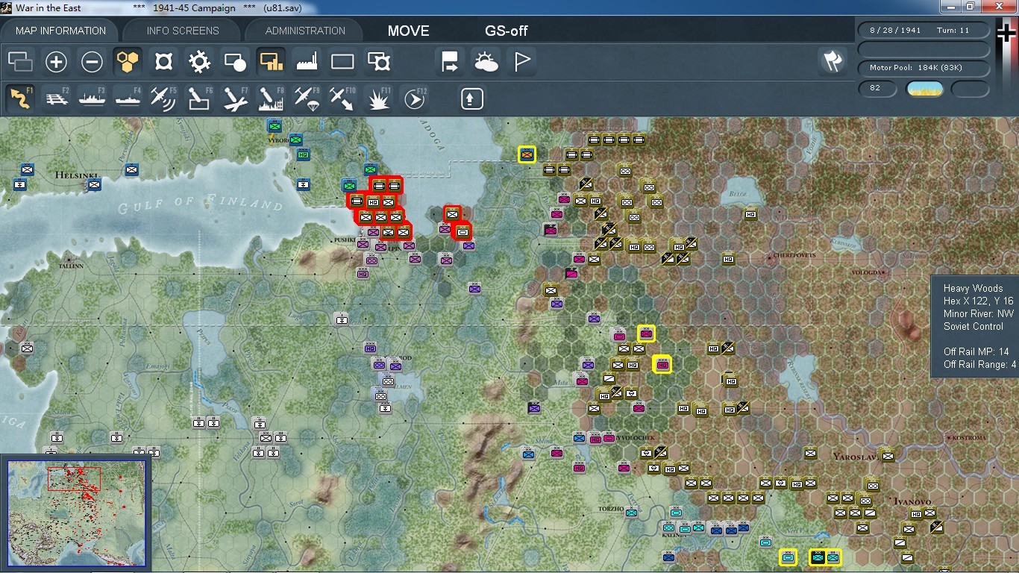1019x573 pixels.
Task: Toggle the highlighted bar-chart overlay icon
Action: coord(271,61)
